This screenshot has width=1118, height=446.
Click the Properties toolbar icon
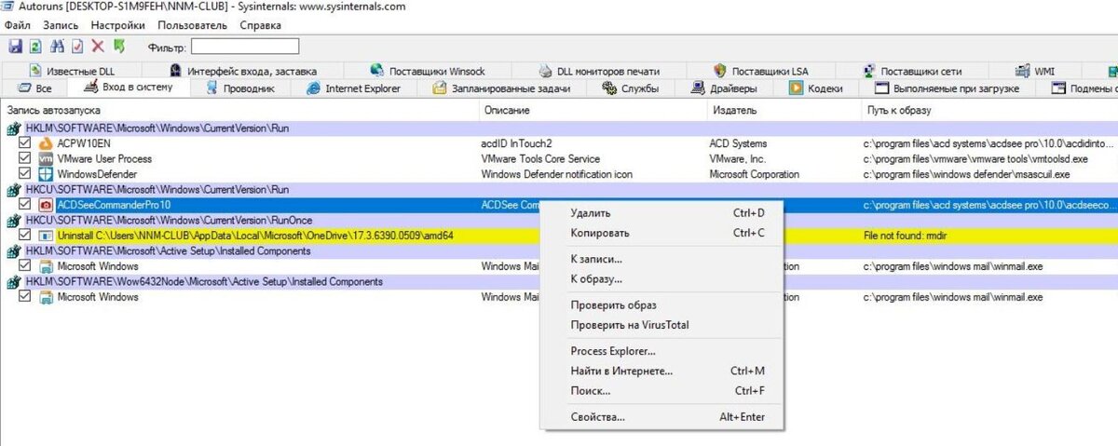77,46
